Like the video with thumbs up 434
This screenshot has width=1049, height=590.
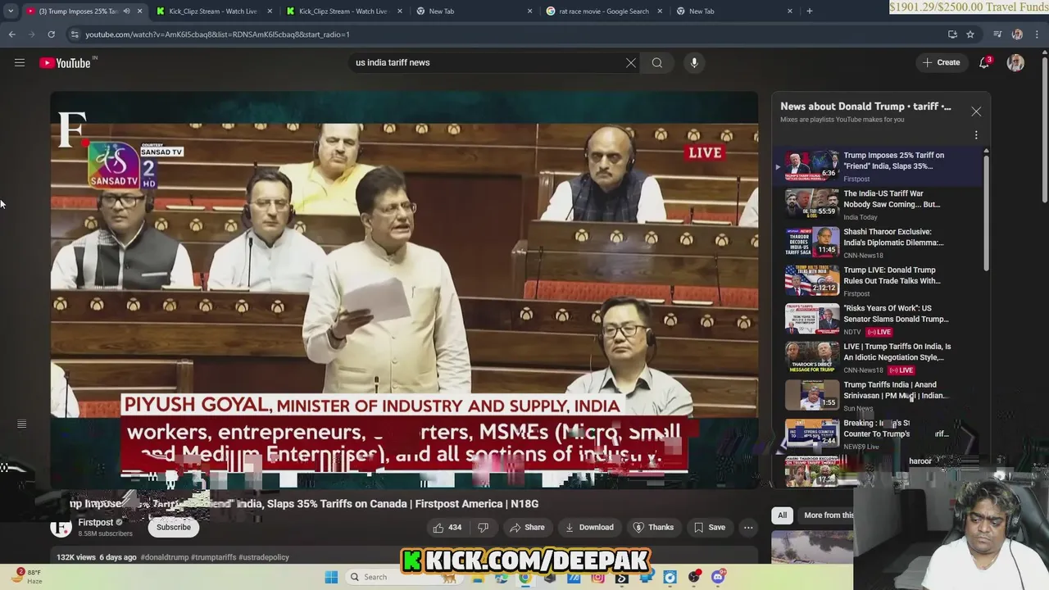click(x=447, y=528)
